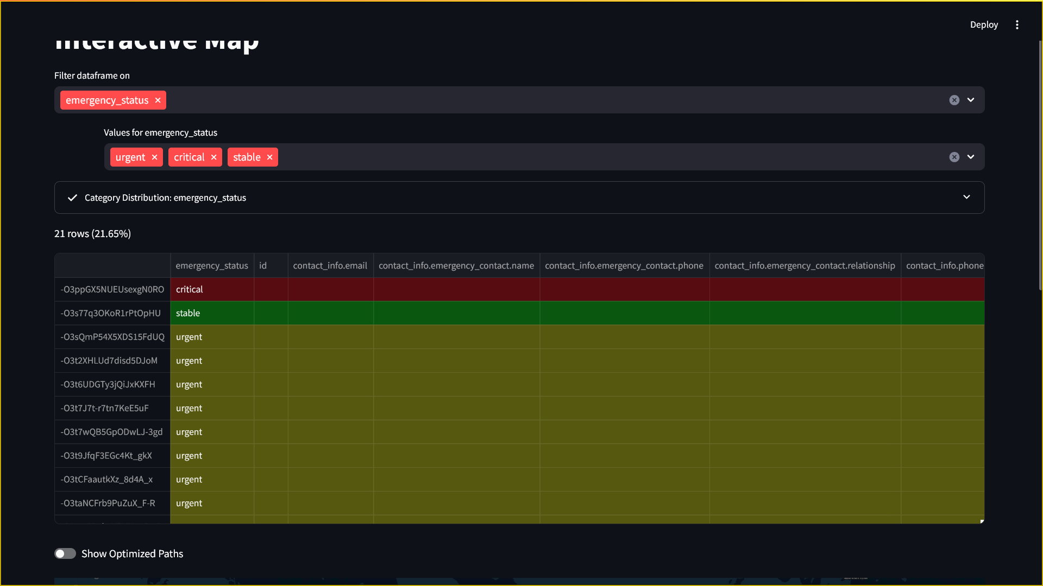
Task: Select the critical status cell in first row
Action: coord(212,290)
